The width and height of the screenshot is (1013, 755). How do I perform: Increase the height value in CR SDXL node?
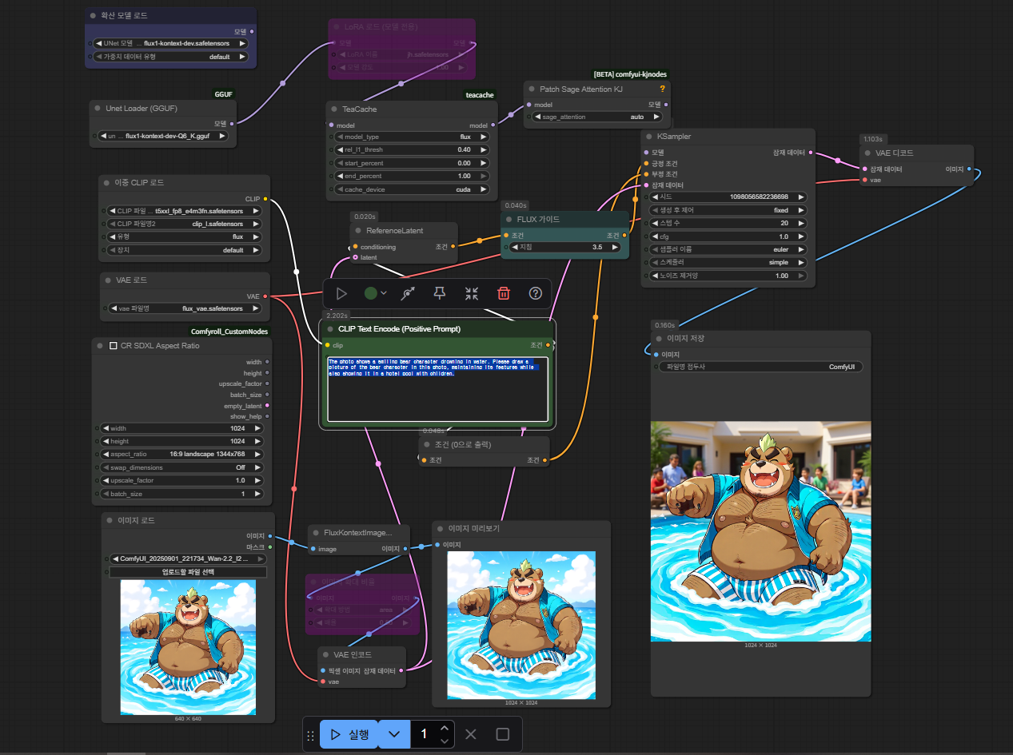[257, 441]
